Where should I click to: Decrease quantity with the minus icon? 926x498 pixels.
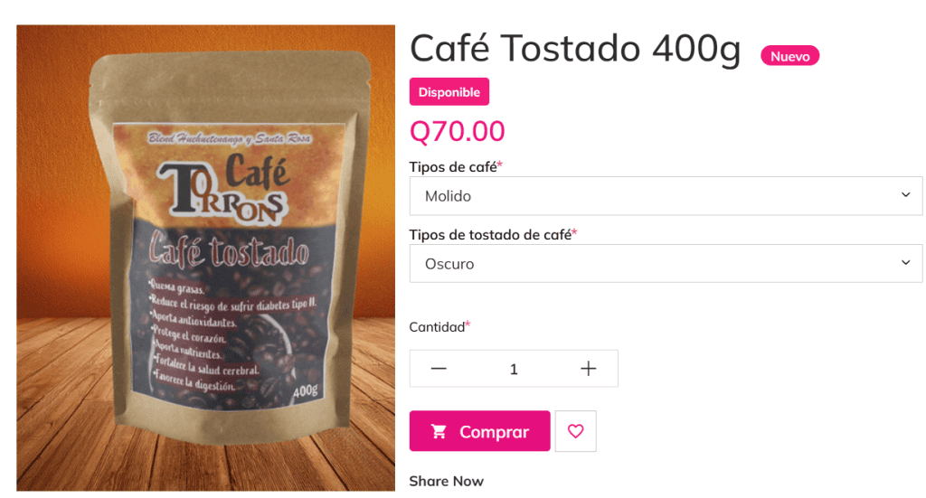point(439,369)
